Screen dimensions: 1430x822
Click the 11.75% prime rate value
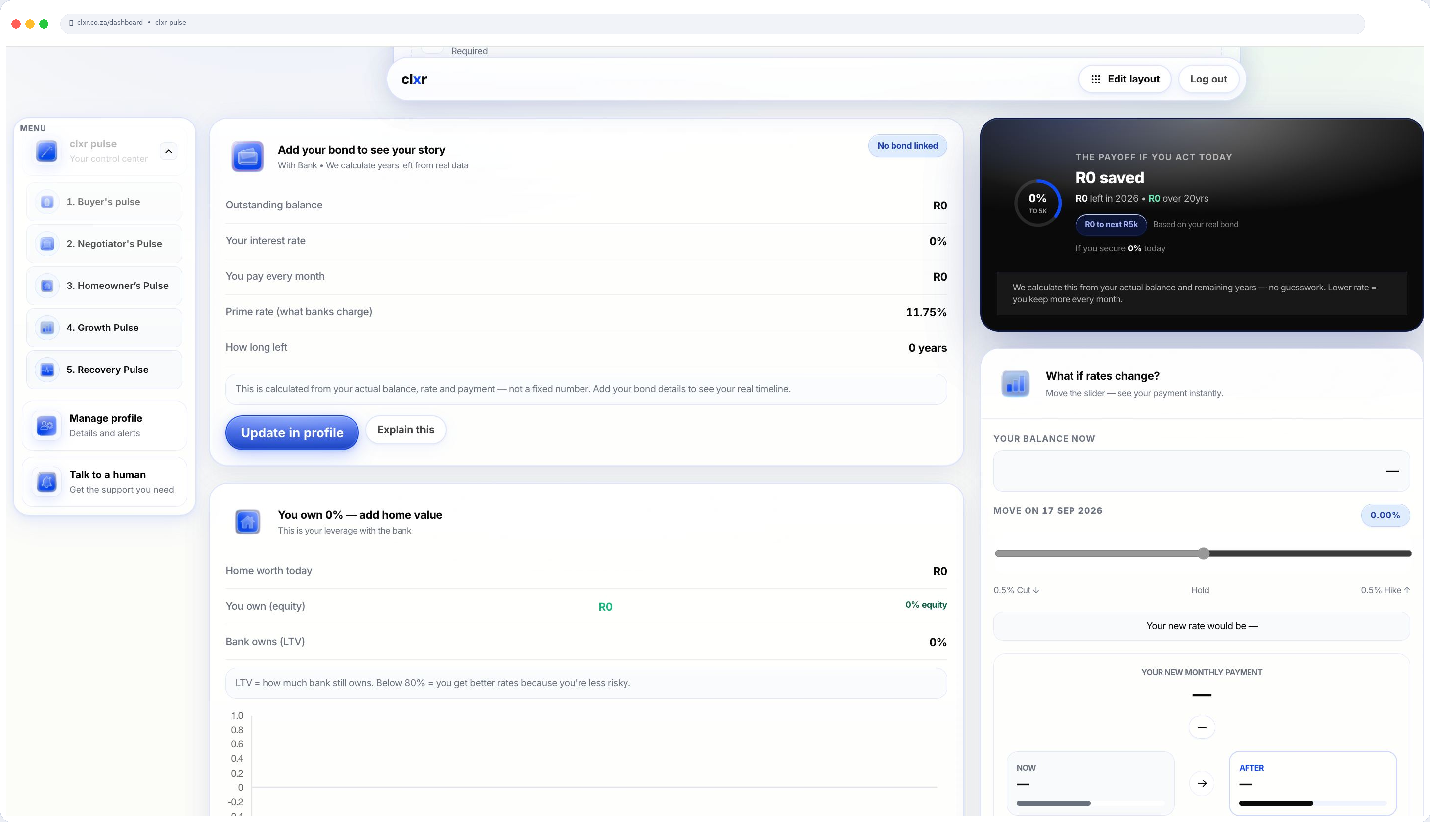click(926, 312)
